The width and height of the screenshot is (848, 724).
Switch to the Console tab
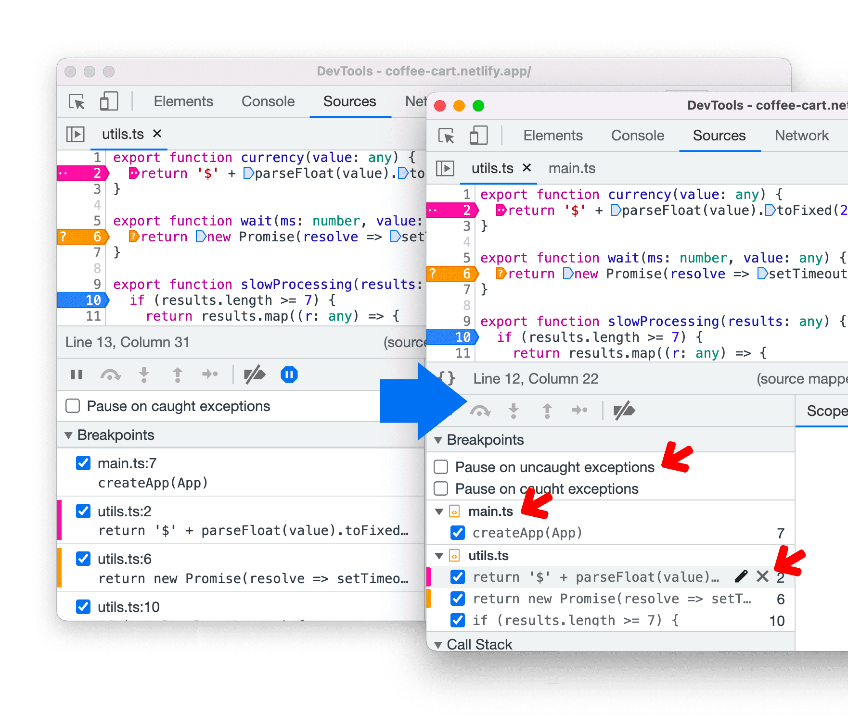[637, 136]
